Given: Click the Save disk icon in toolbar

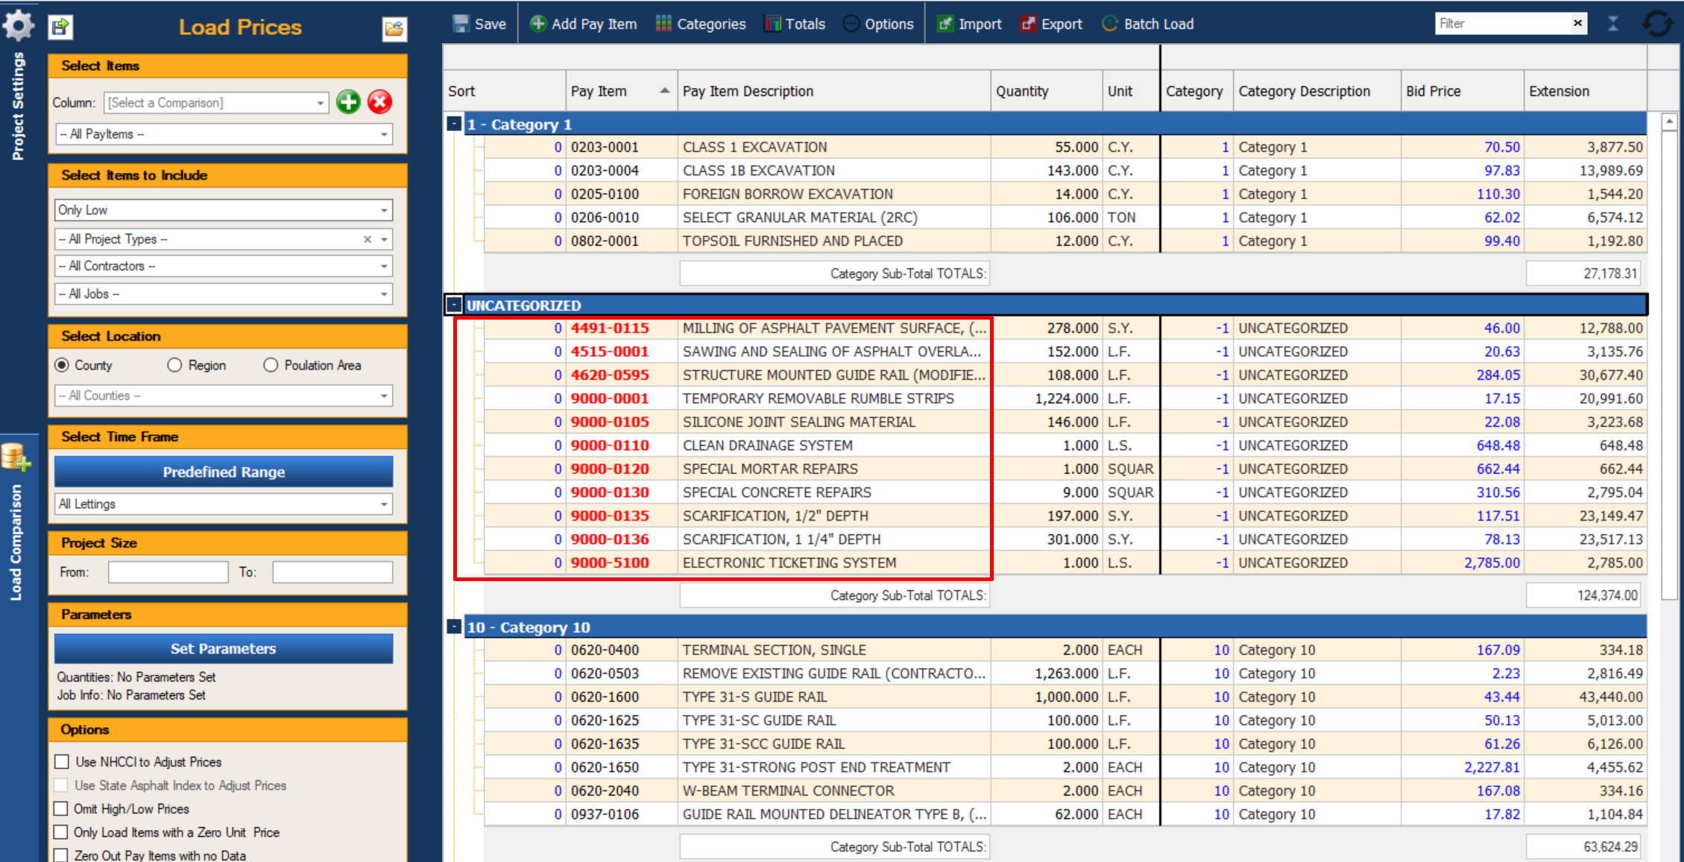Looking at the screenshot, I should (x=461, y=24).
